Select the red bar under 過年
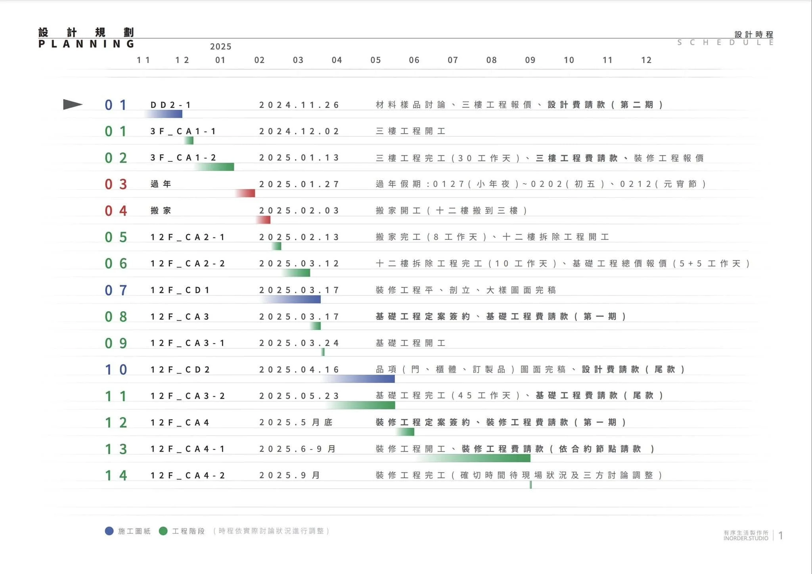Screen dimensions: 812x574 point(245,193)
